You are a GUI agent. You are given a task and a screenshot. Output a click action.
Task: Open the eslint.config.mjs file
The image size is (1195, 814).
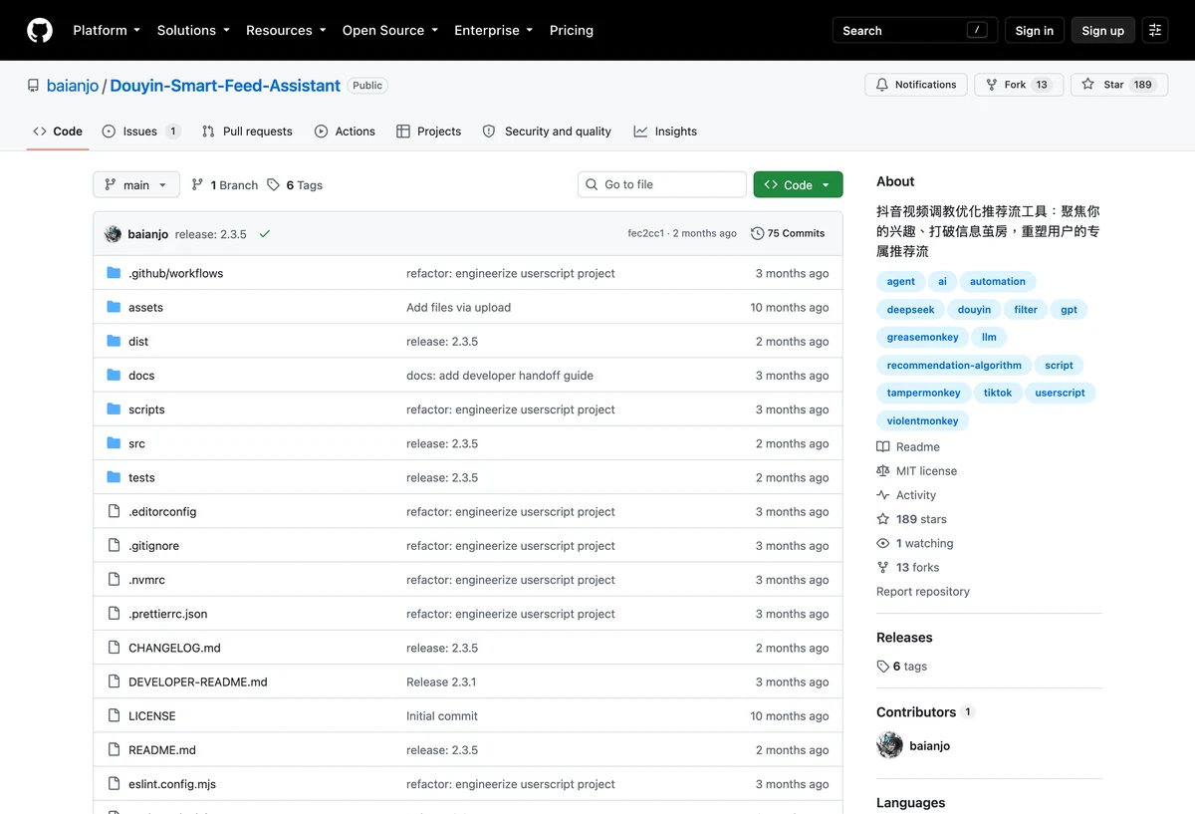click(x=172, y=784)
